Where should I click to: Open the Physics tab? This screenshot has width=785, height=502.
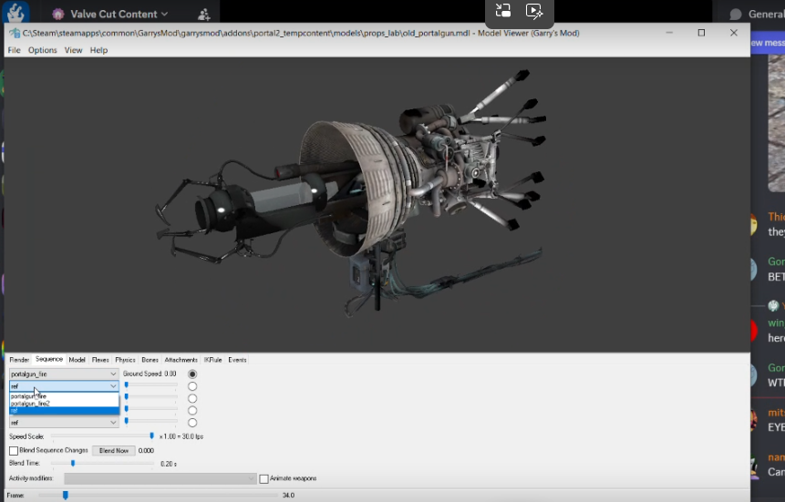(x=125, y=360)
